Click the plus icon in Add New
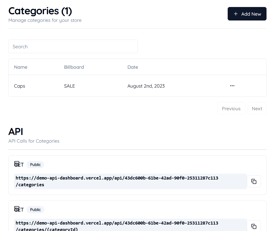 point(236,14)
